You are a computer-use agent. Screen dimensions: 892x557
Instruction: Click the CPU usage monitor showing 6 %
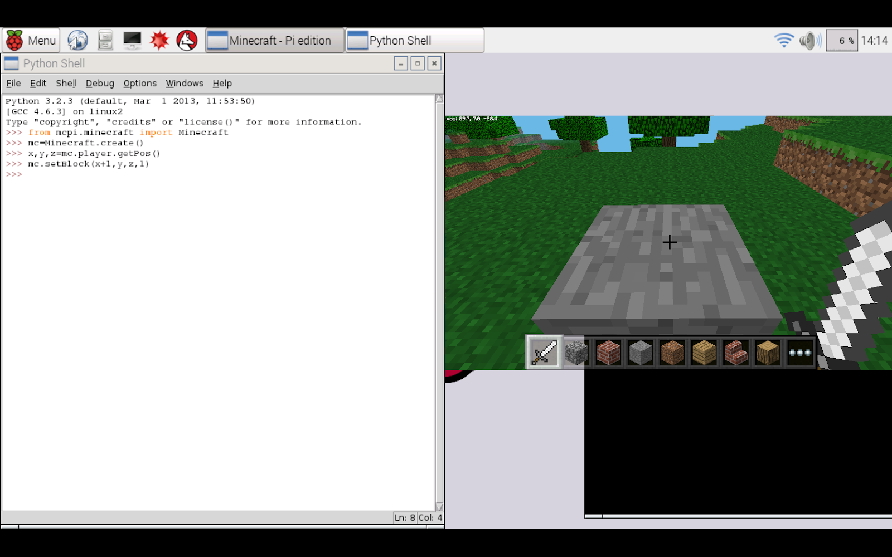(842, 41)
